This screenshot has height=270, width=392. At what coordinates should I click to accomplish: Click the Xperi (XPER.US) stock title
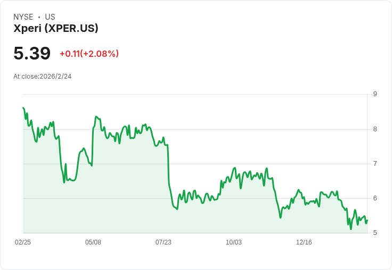pyautogui.click(x=56, y=29)
